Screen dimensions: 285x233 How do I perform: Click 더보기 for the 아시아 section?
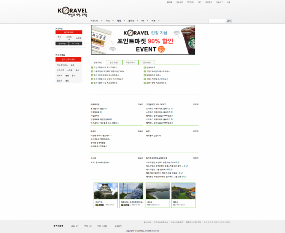point(140,158)
